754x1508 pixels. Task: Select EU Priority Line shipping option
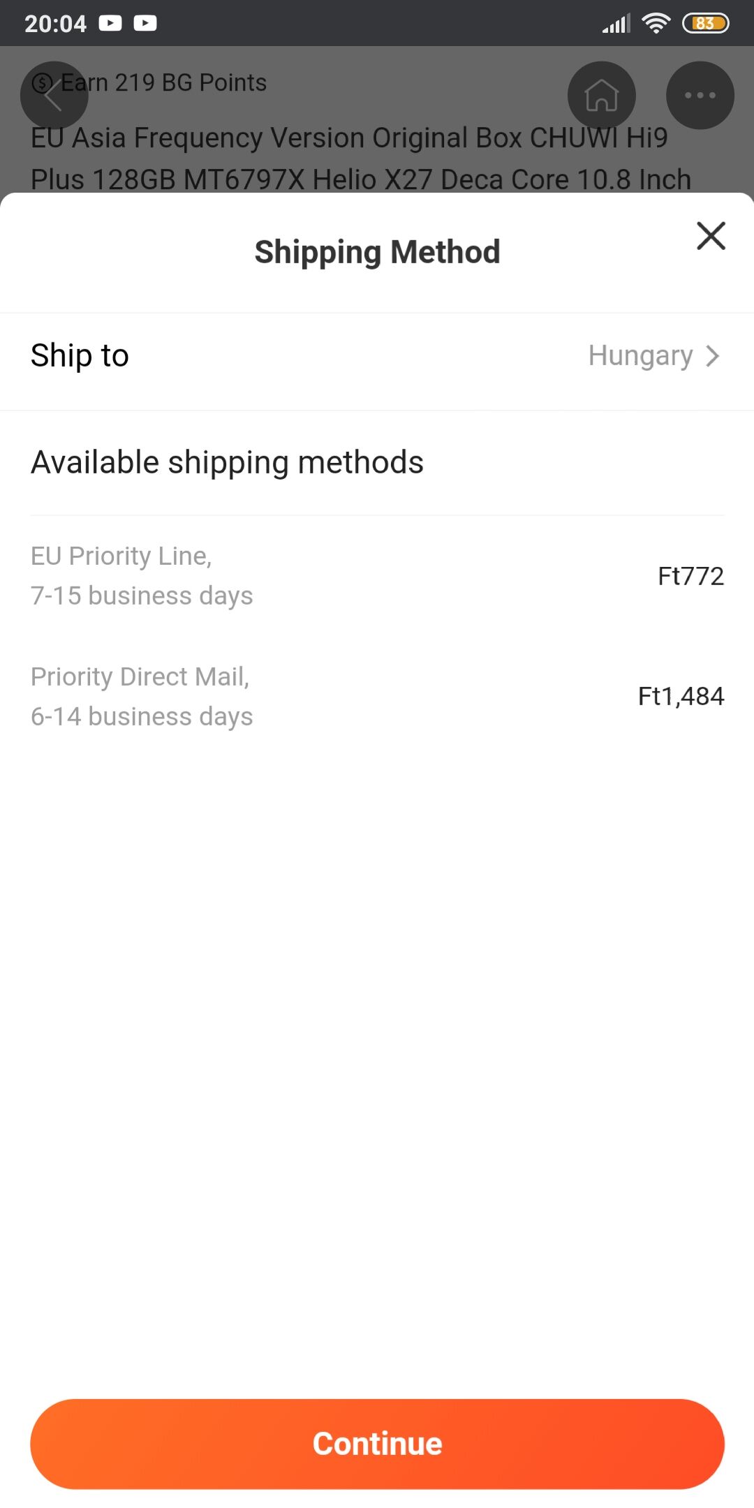click(142, 576)
